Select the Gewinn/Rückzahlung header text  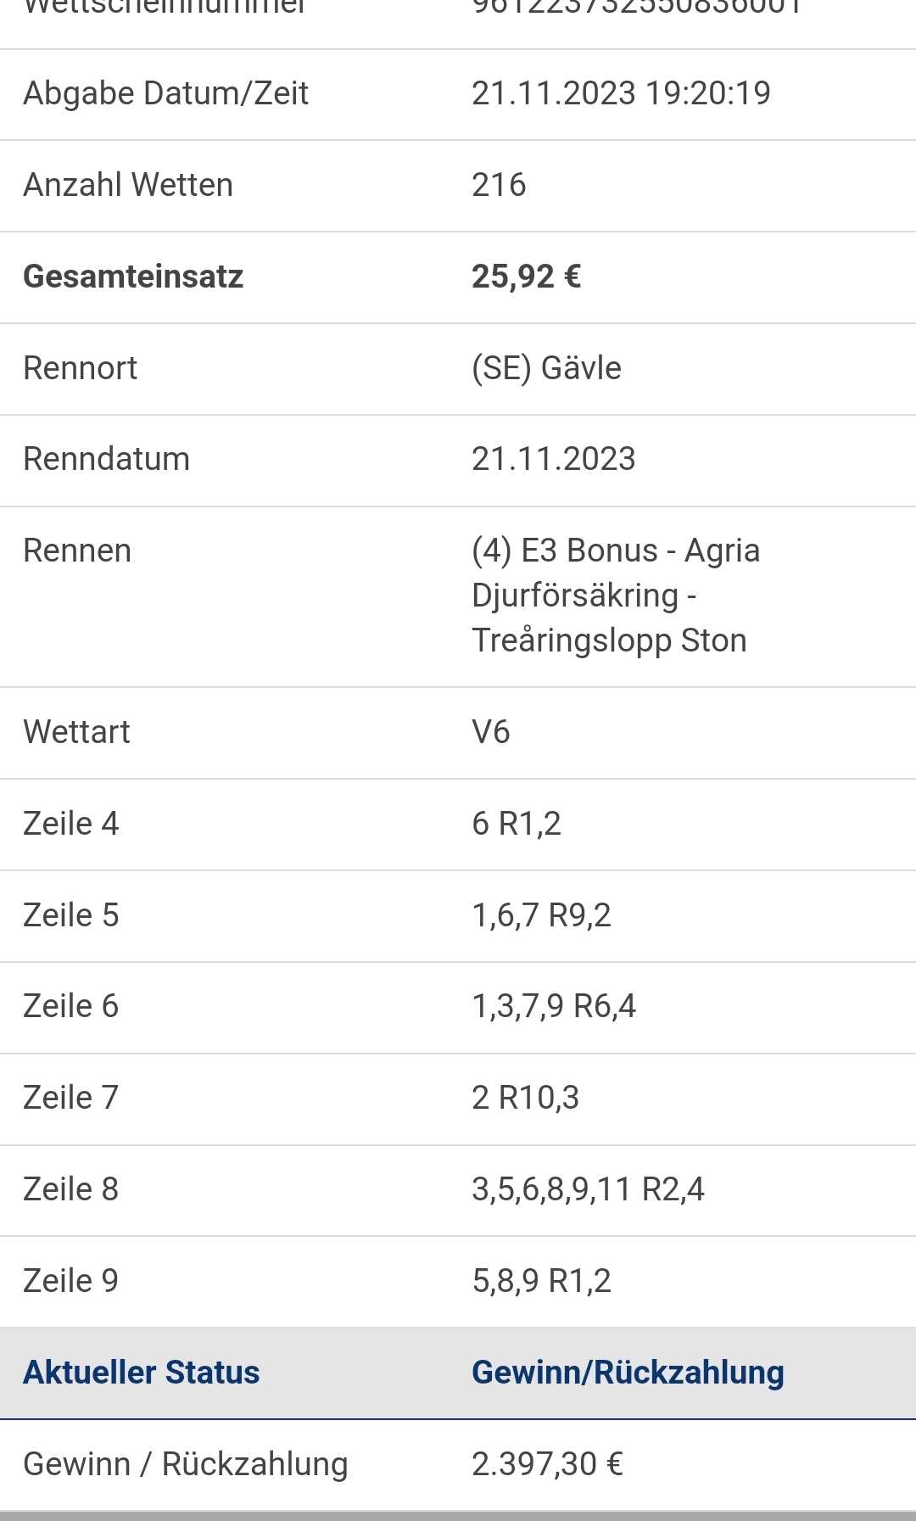click(x=628, y=1373)
